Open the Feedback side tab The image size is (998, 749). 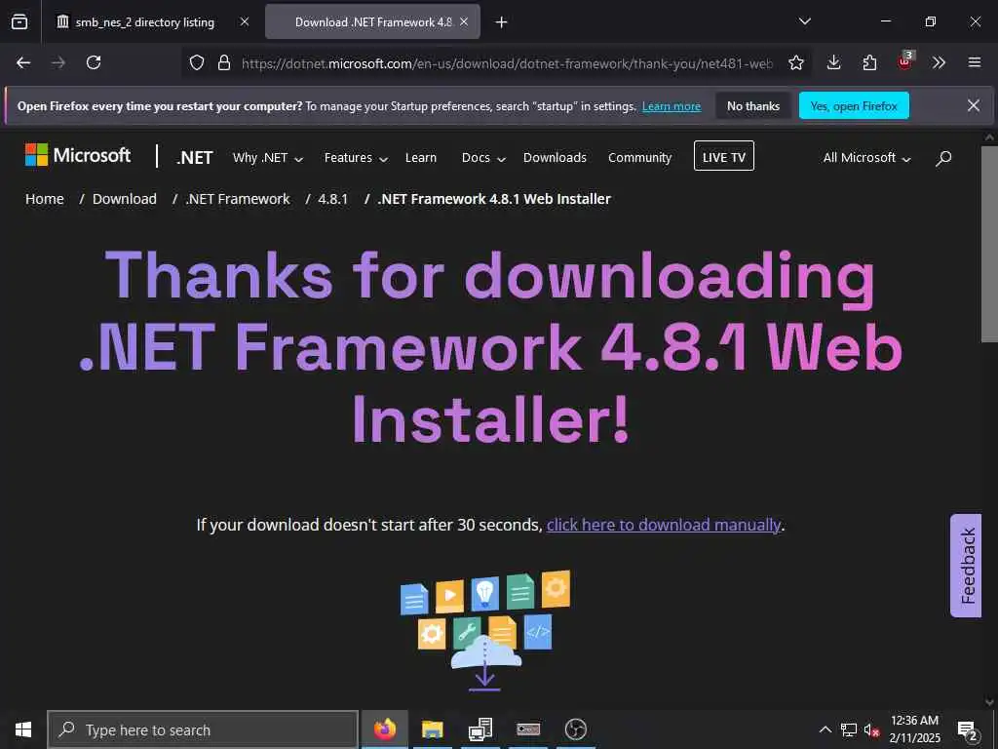tap(966, 566)
